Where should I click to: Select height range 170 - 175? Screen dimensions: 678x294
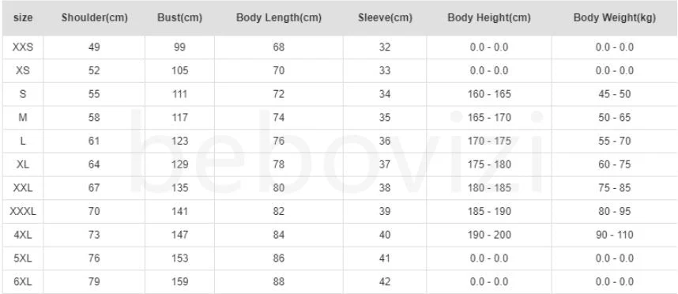(x=489, y=141)
